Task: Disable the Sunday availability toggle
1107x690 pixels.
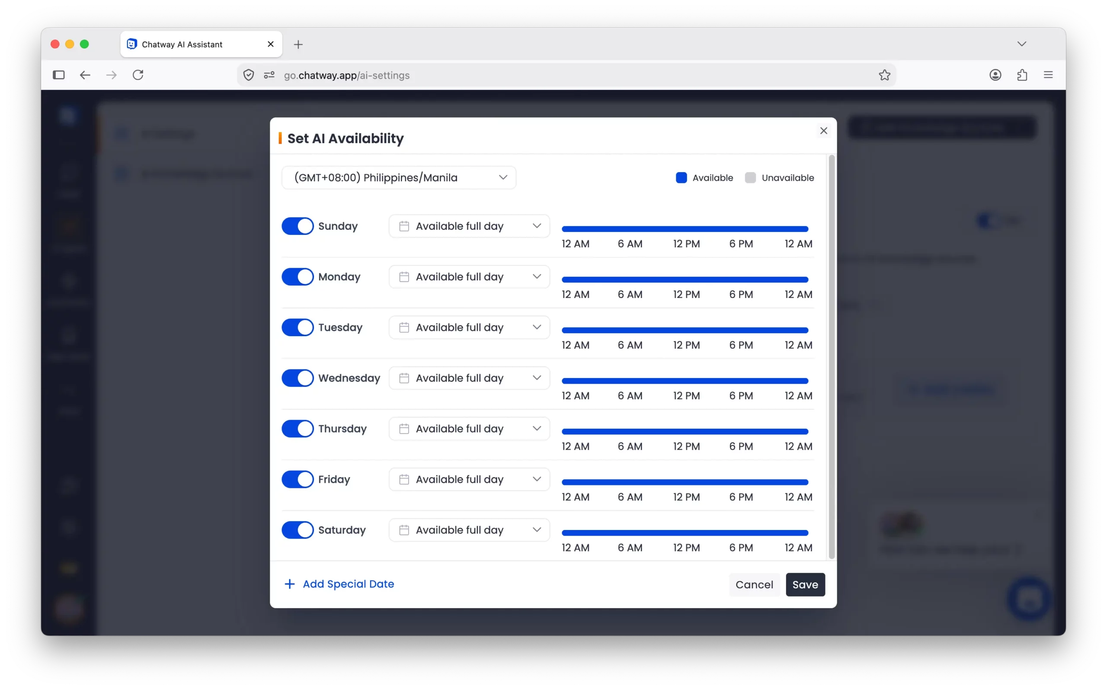Action: [298, 226]
